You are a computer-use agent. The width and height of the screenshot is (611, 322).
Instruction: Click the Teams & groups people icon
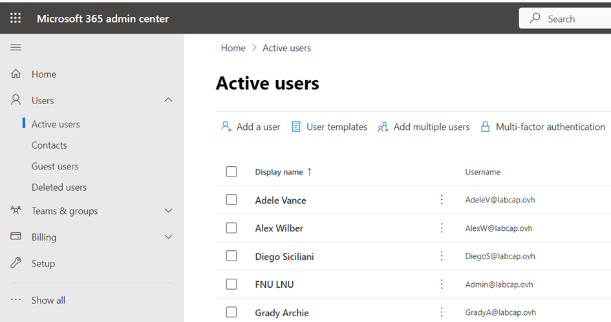click(x=16, y=211)
